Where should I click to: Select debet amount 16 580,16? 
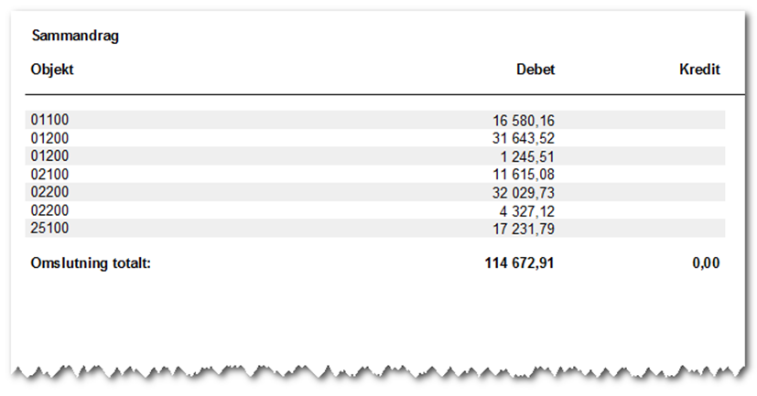click(524, 120)
